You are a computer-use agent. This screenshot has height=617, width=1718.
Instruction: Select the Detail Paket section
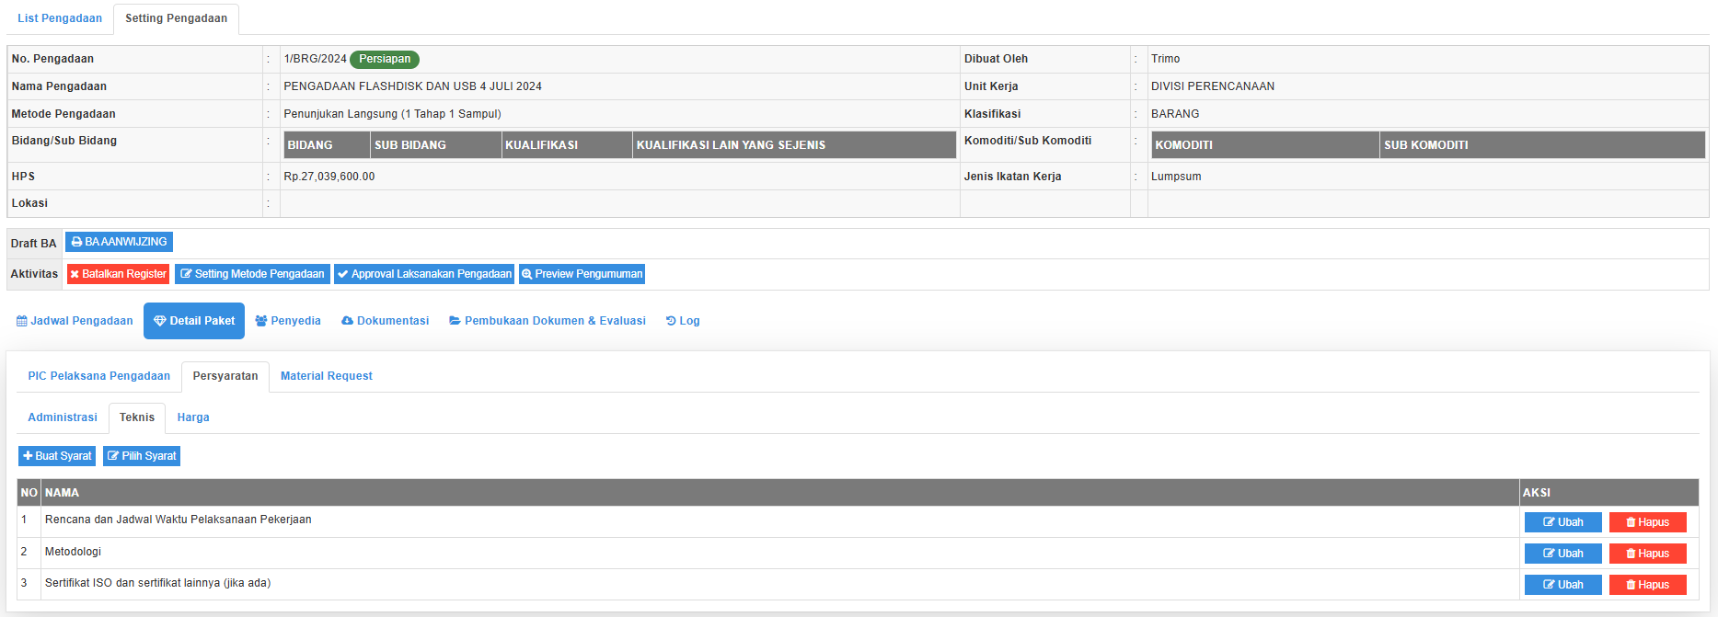[194, 321]
